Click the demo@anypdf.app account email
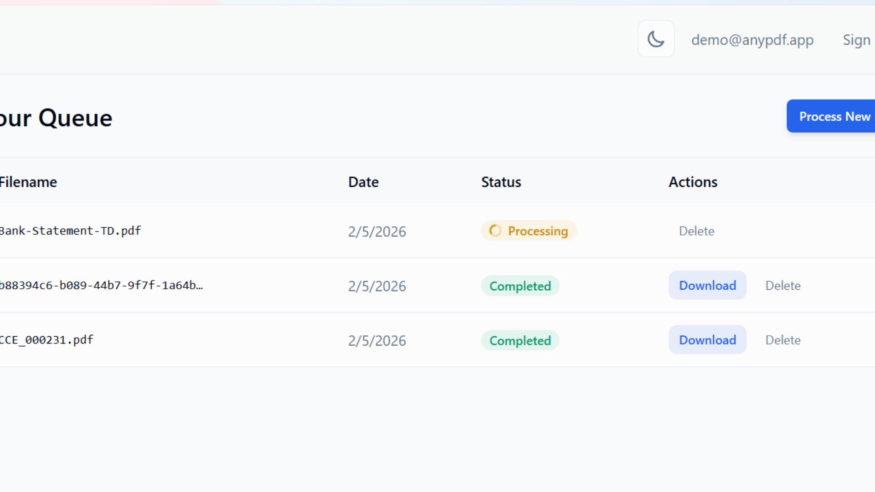This screenshot has height=492, width=875. pos(752,40)
